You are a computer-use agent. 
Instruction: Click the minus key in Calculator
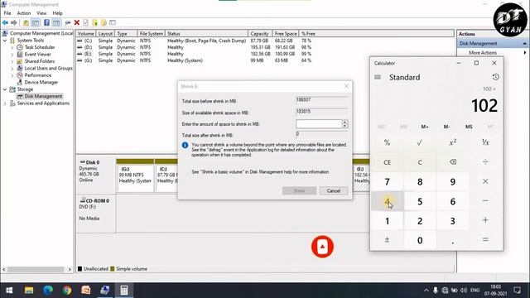(485, 201)
